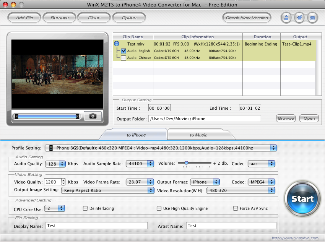Click the Clip Information column header
The width and height of the screenshot is (325, 242).
coord(198,37)
